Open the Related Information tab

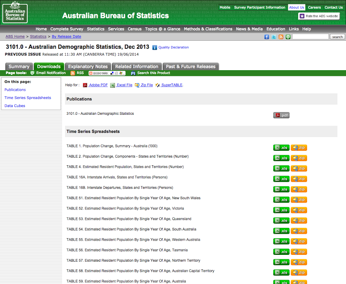[136, 66]
